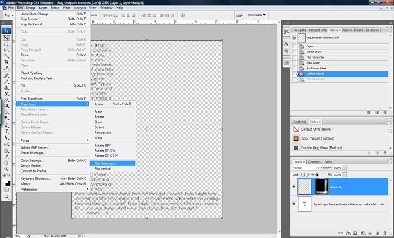394x238 pixels.
Task: Click the Fill 100% value field
Action: pos(338,174)
